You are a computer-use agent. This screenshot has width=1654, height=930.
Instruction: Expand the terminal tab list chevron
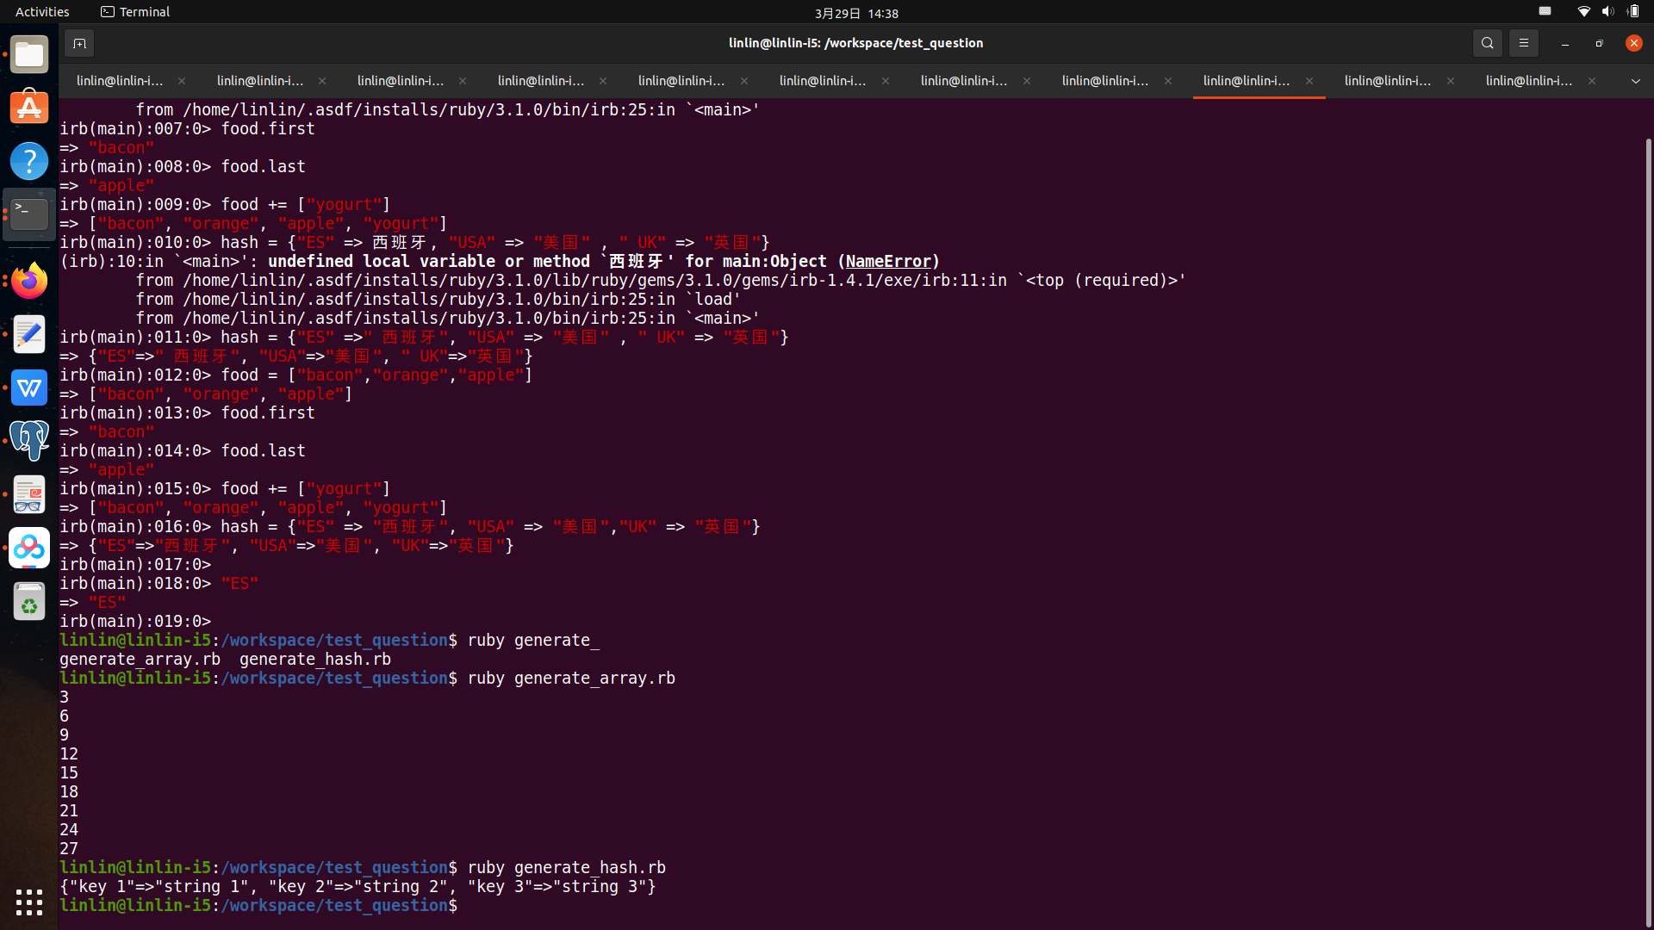(x=1635, y=81)
